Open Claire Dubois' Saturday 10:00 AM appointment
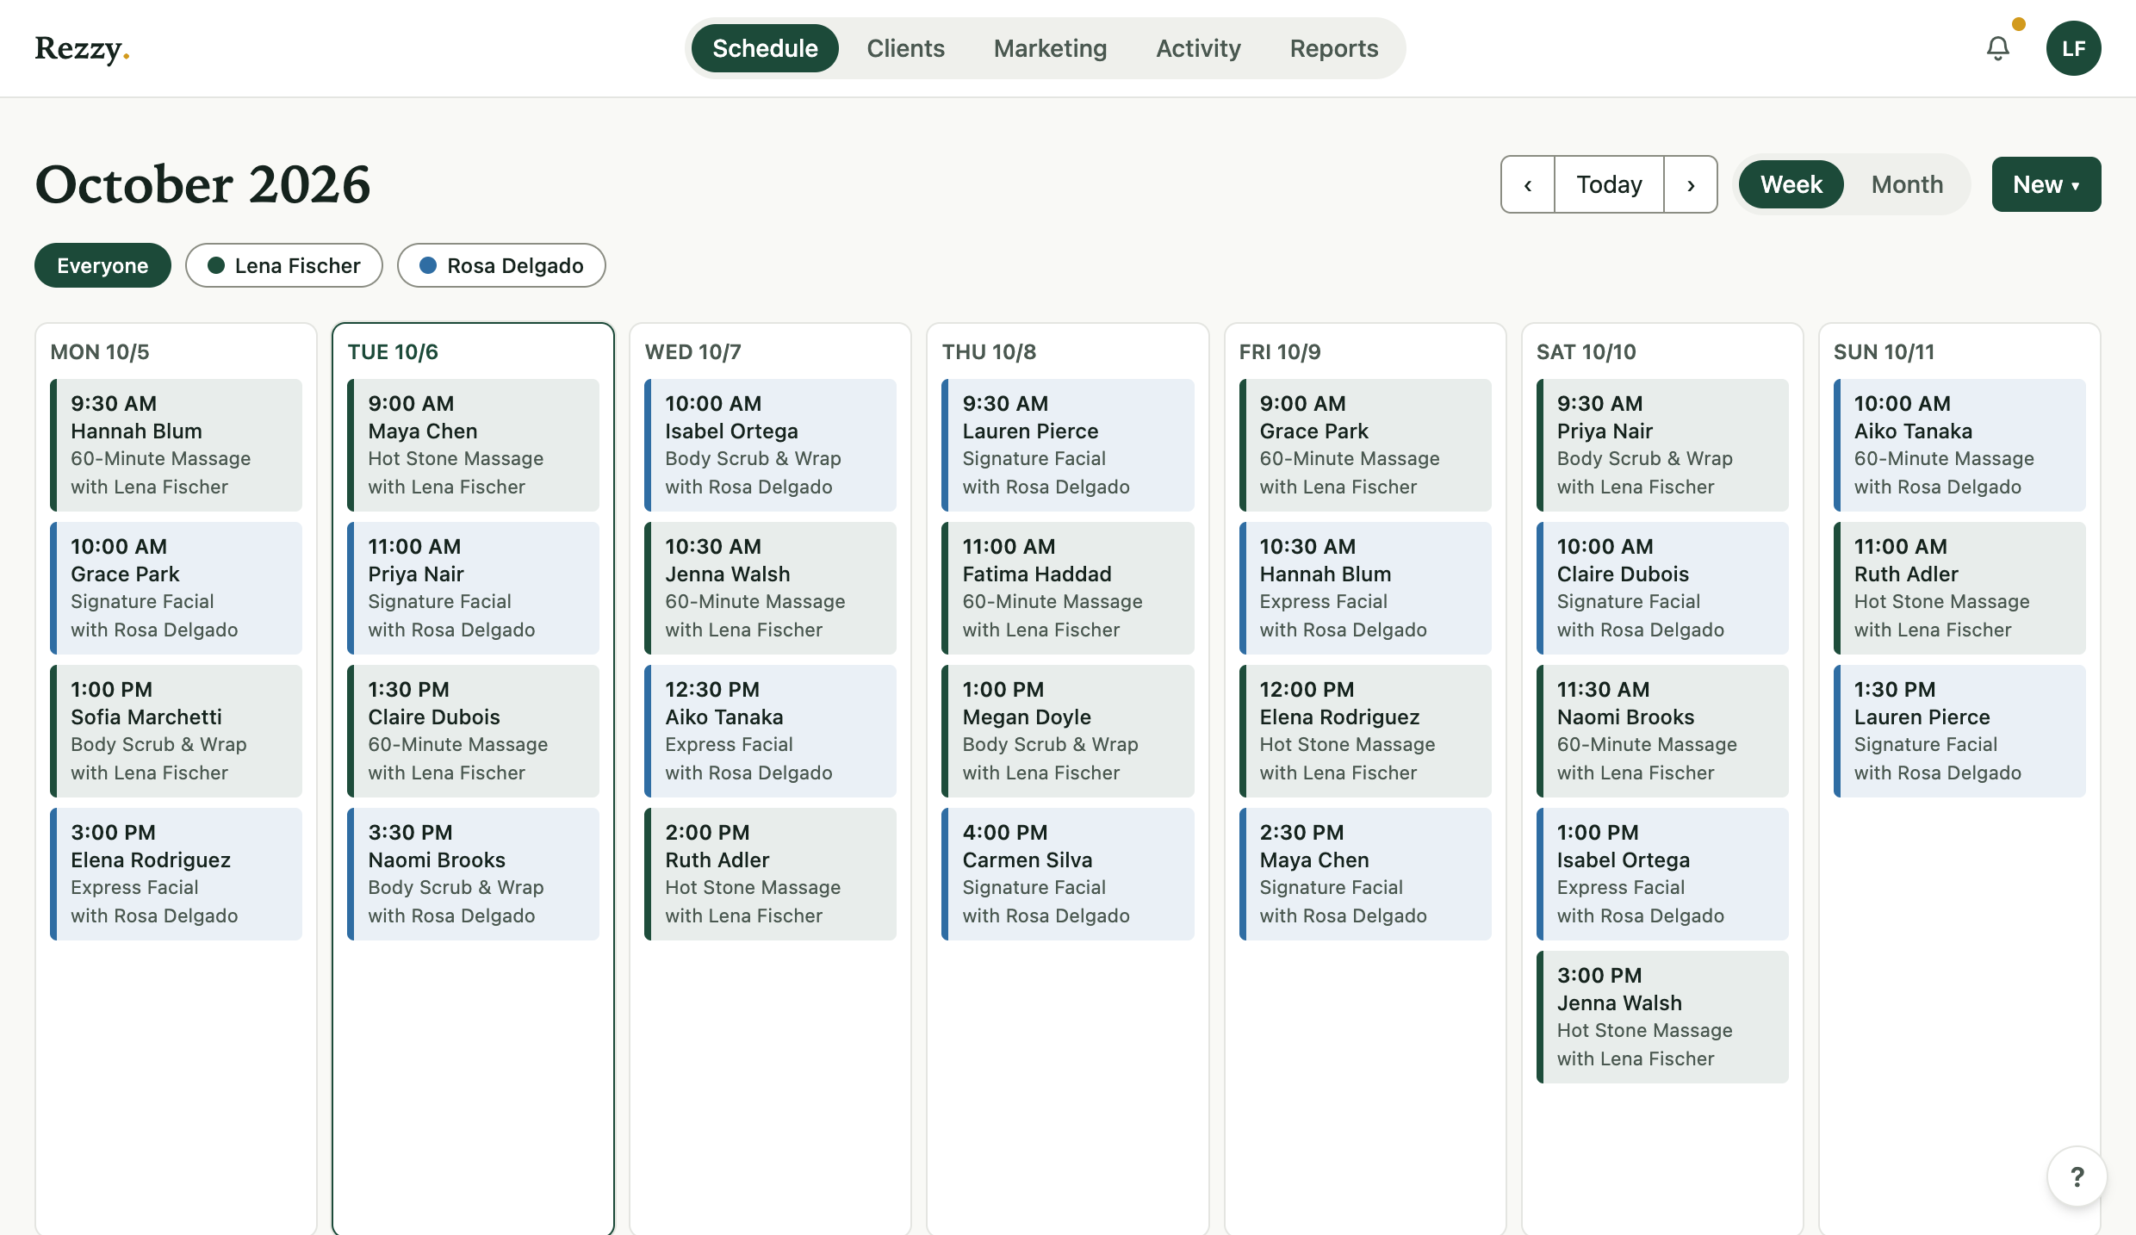The image size is (2136, 1235). tap(1662, 587)
